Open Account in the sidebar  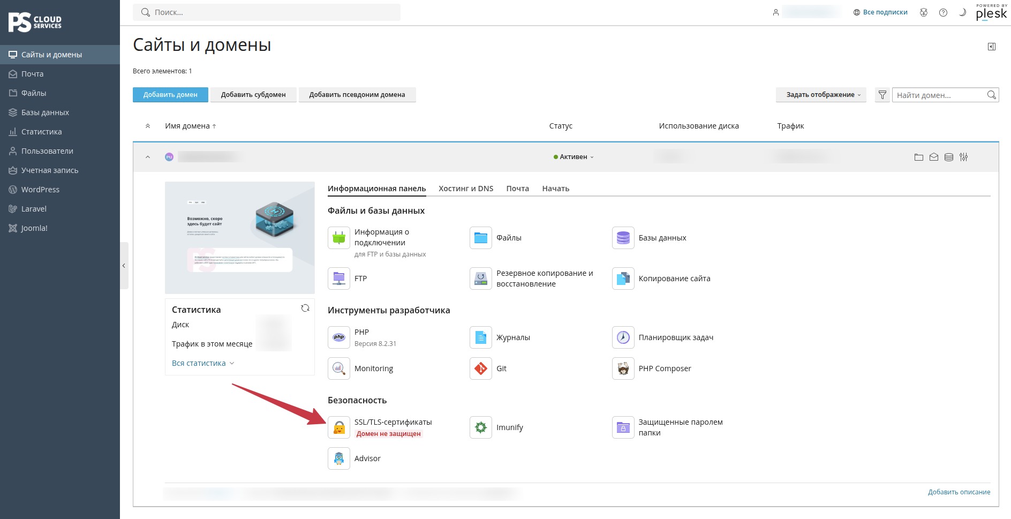click(x=60, y=170)
